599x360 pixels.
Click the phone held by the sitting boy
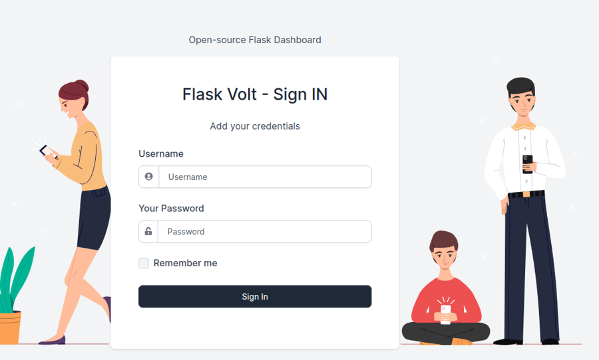click(445, 311)
